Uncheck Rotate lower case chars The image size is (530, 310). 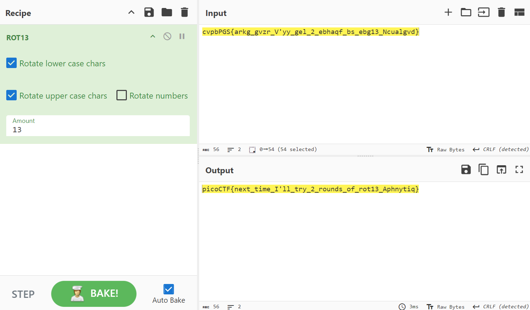(11, 63)
